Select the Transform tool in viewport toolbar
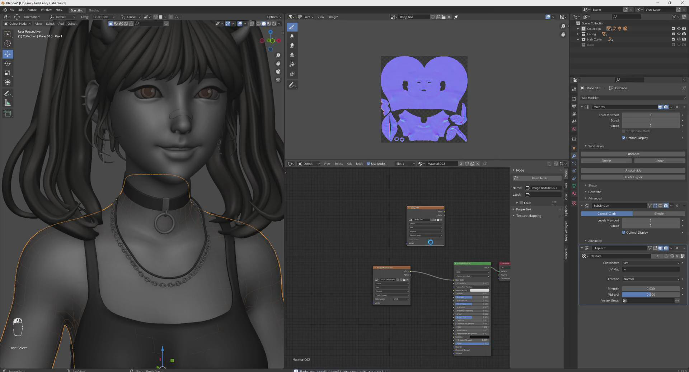Screen dimensions: 689x372 click(8, 82)
